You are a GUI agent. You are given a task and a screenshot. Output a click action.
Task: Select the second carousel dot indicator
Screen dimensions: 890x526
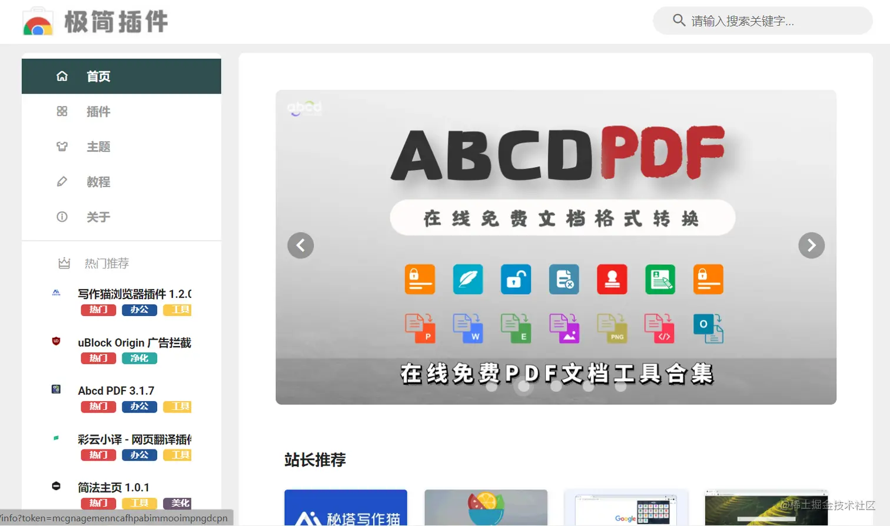pos(524,387)
